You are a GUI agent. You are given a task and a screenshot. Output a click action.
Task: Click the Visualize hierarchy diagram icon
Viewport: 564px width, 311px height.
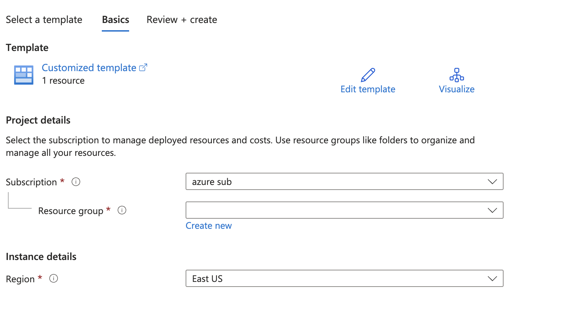tap(456, 75)
